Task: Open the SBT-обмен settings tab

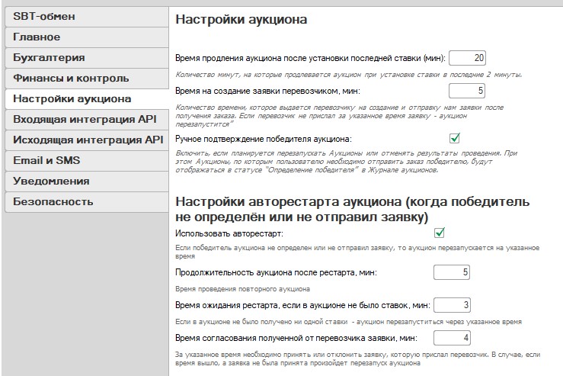Action: pyautogui.click(x=87, y=17)
